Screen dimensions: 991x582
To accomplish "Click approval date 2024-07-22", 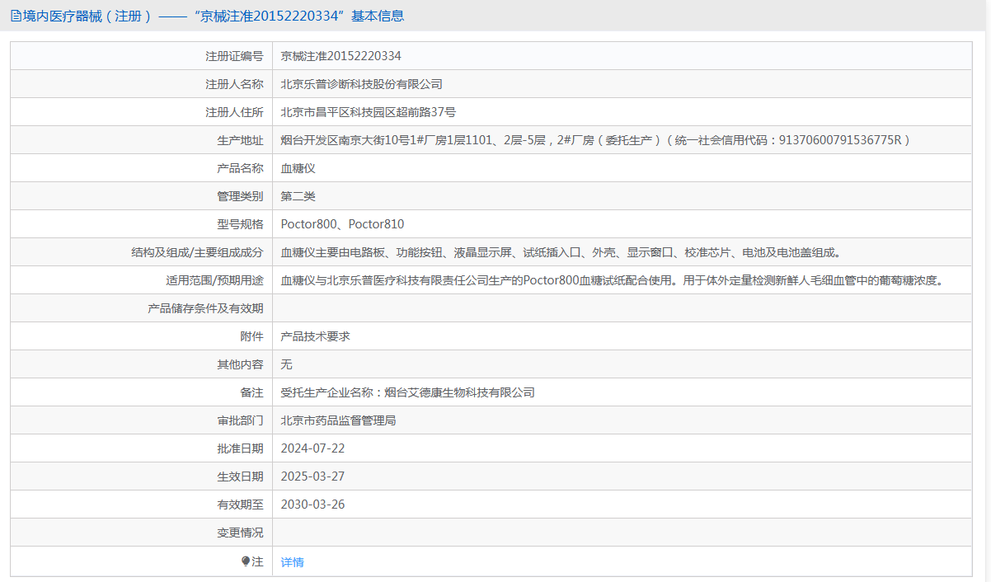I will (312, 448).
